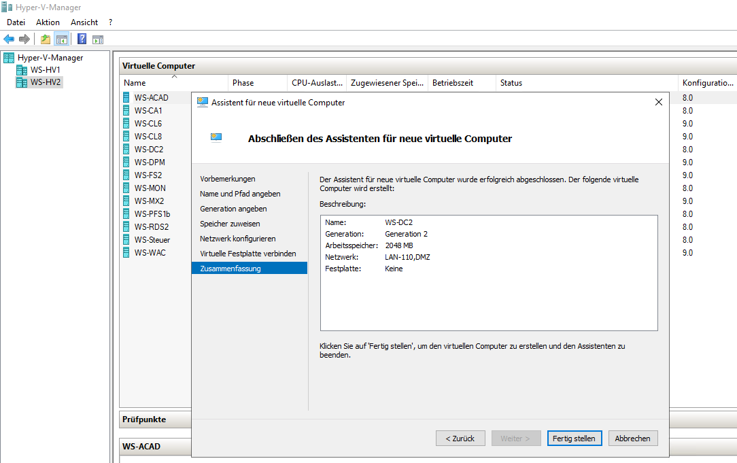The width and height of the screenshot is (737, 463).
Task: Select WS-HV1 server in tree
Action: tap(45, 69)
